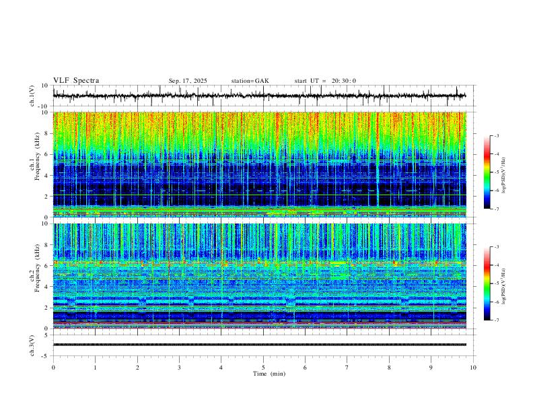
Task: Click the "1" tick on the time axis
Action: point(95,368)
